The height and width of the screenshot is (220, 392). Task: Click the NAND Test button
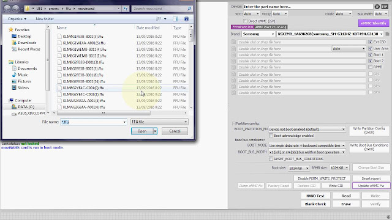(x=315, y=196)
